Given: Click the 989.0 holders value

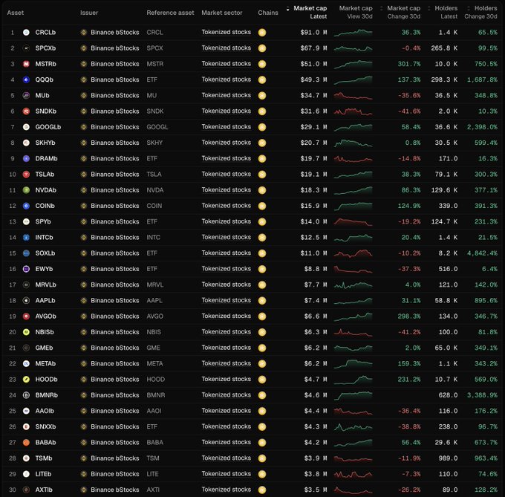Looking at the screenshot, I should coord(448,458).
